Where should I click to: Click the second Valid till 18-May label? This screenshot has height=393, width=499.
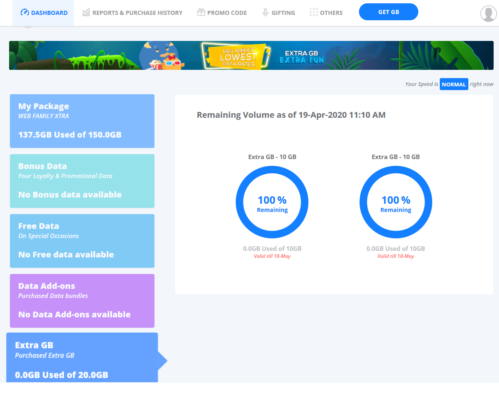click(x=396, y=256)
